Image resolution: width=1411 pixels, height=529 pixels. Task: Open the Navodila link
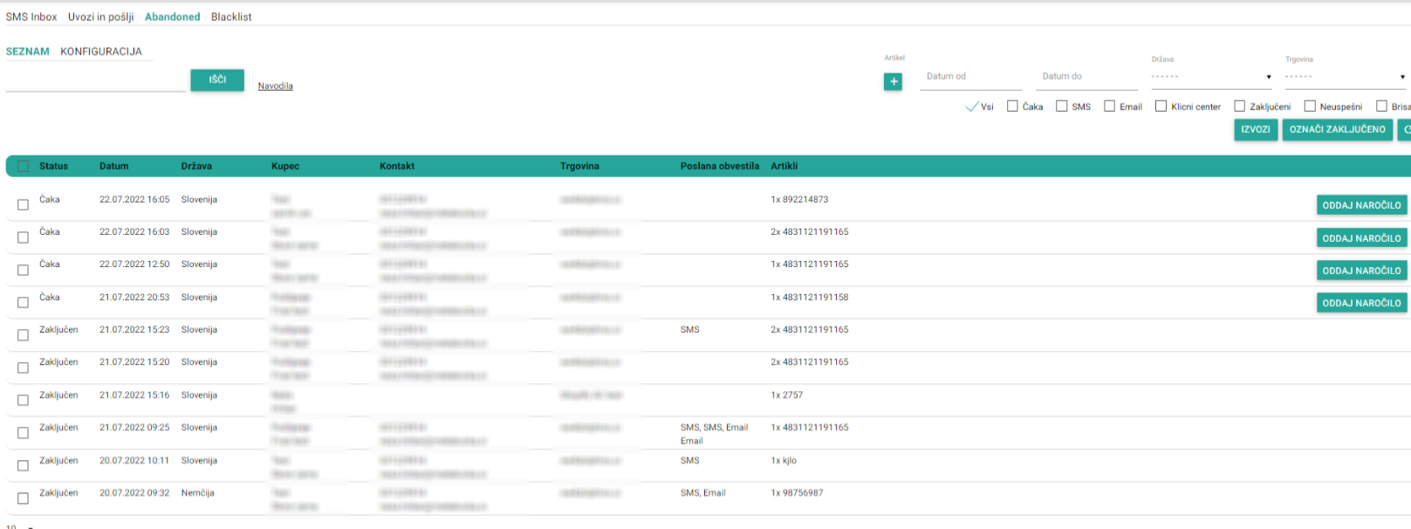(276, 86)
